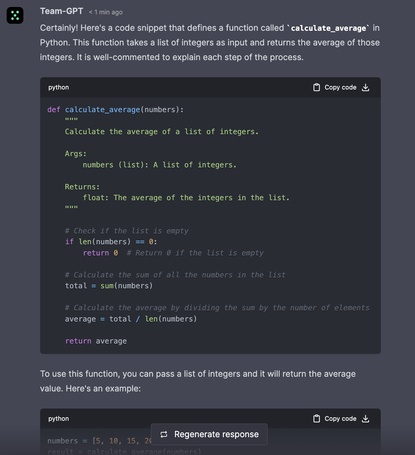Click the final 'return average' code line
The width and height of the screenshot is (415, 455).
click(x=96, y=341)
